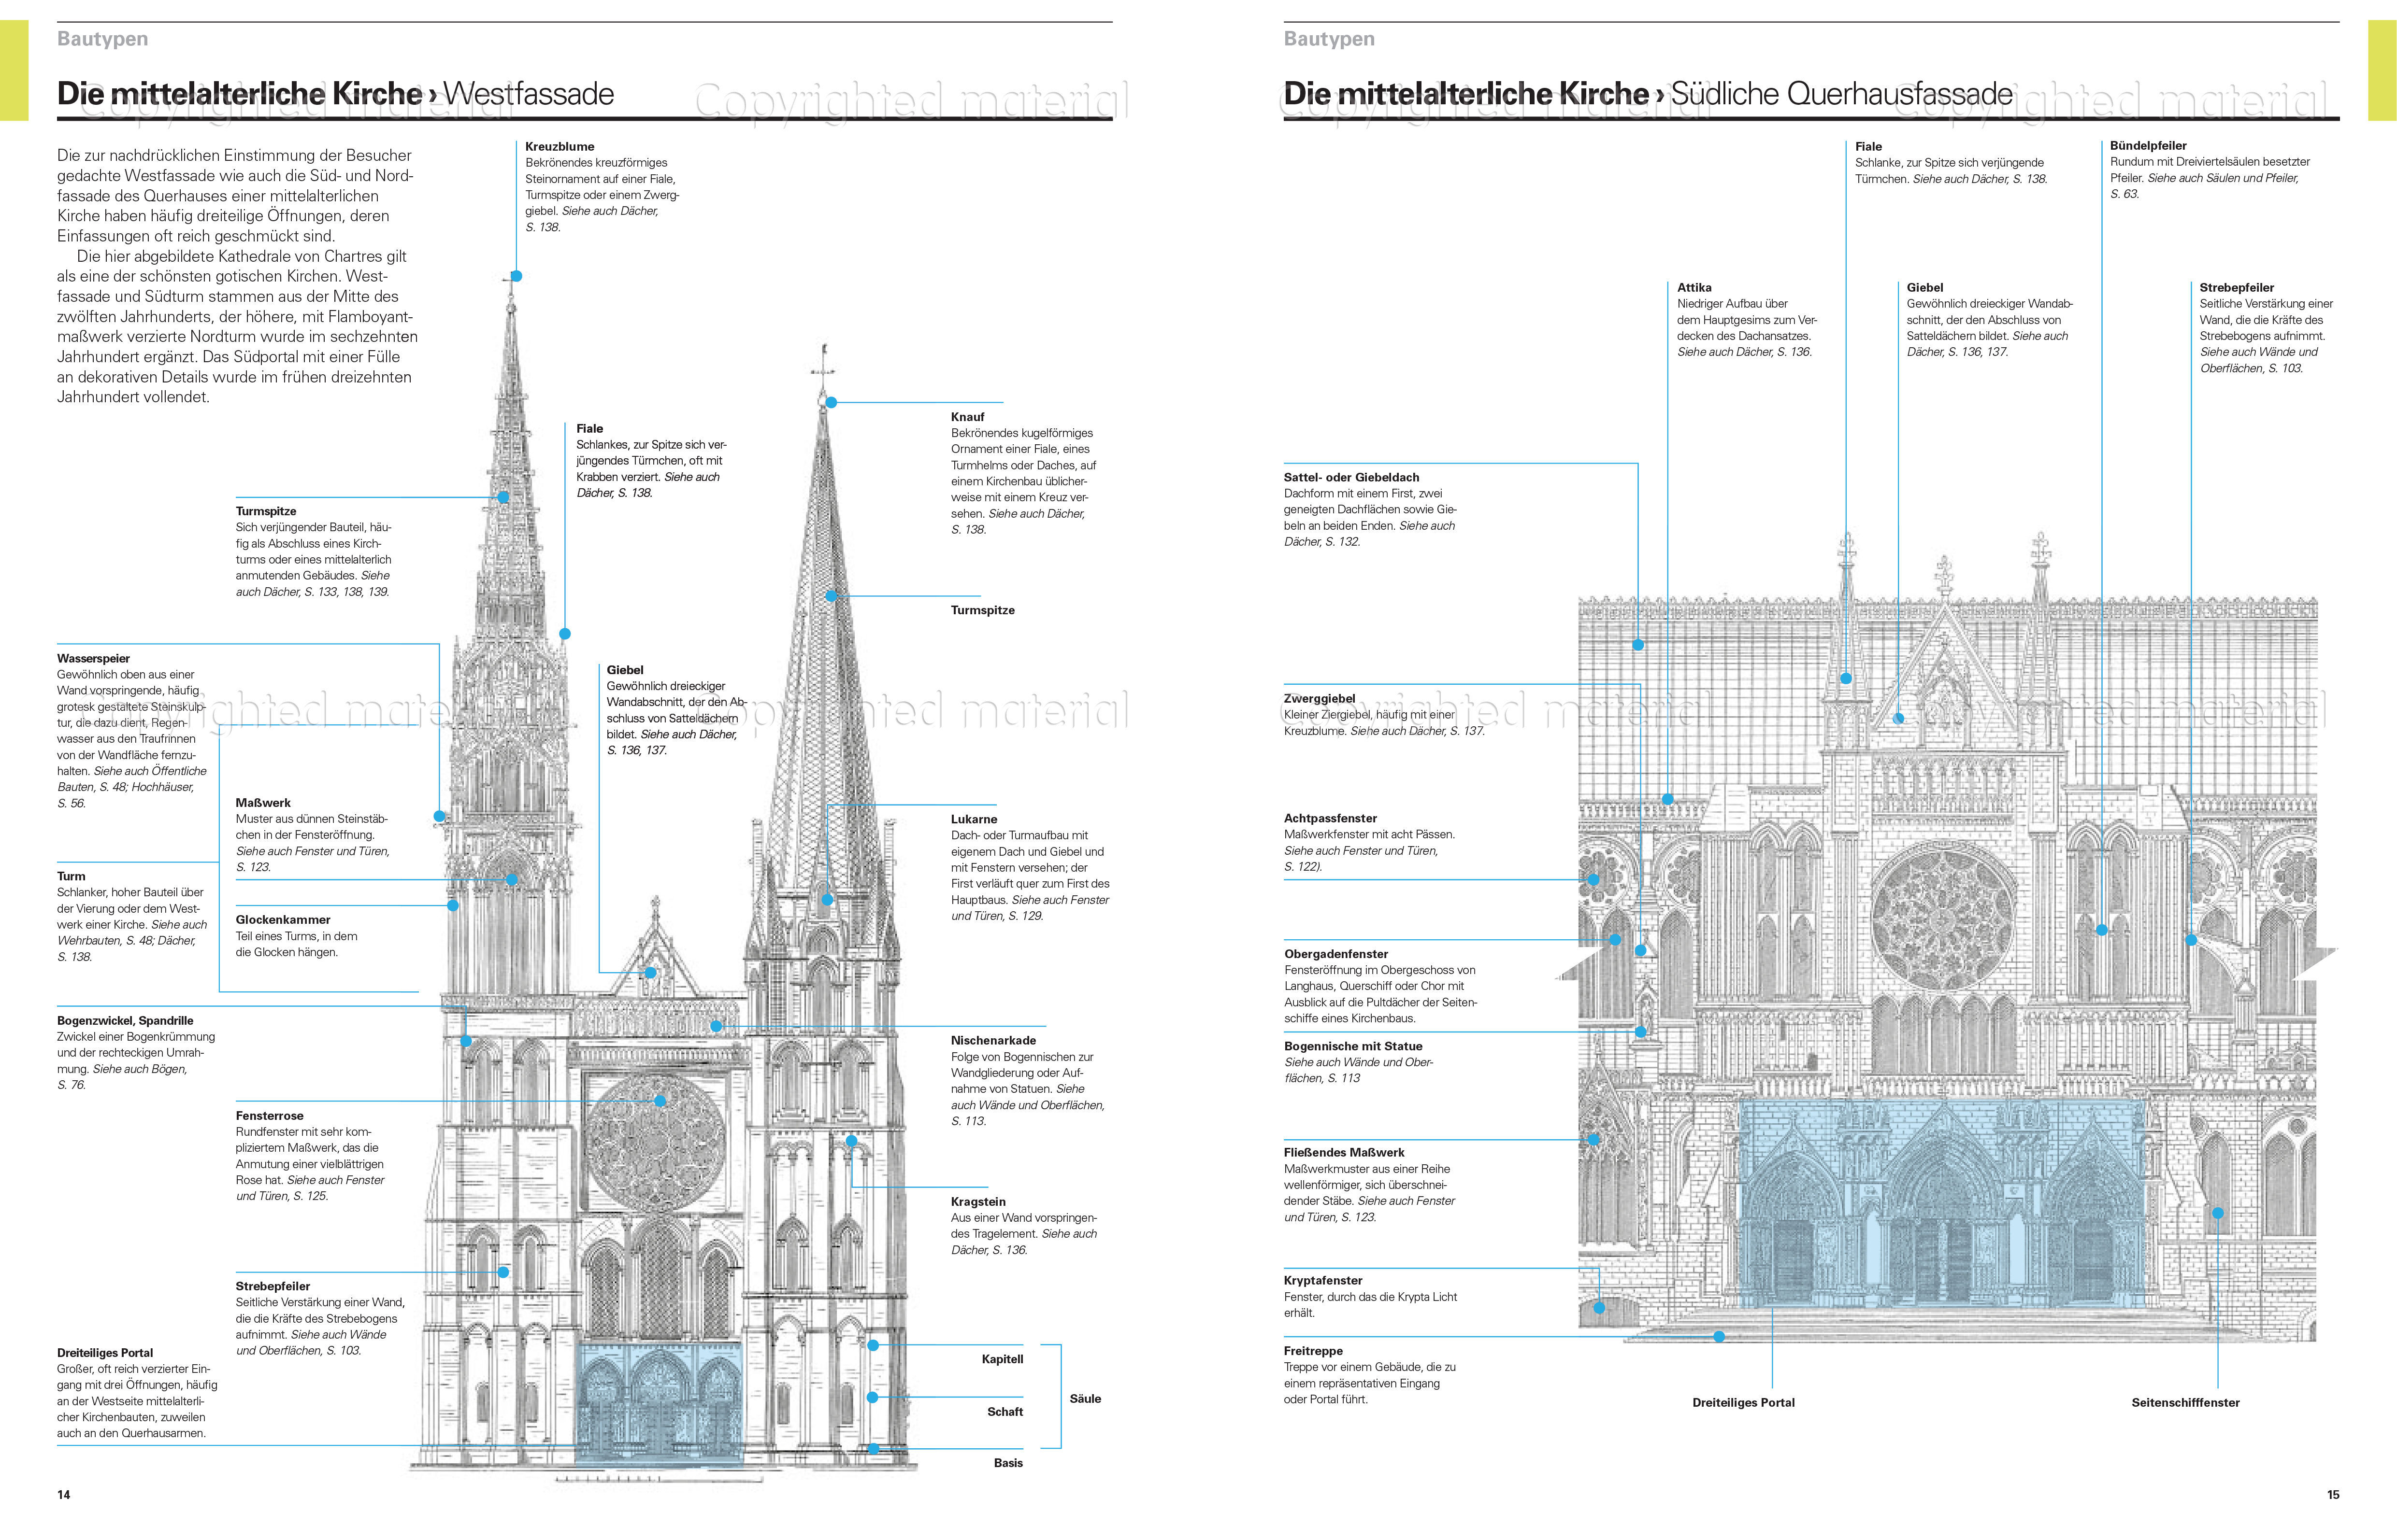Select the Fensterrose term heading
The image size is (2397, 1540).
[269, 1115]
